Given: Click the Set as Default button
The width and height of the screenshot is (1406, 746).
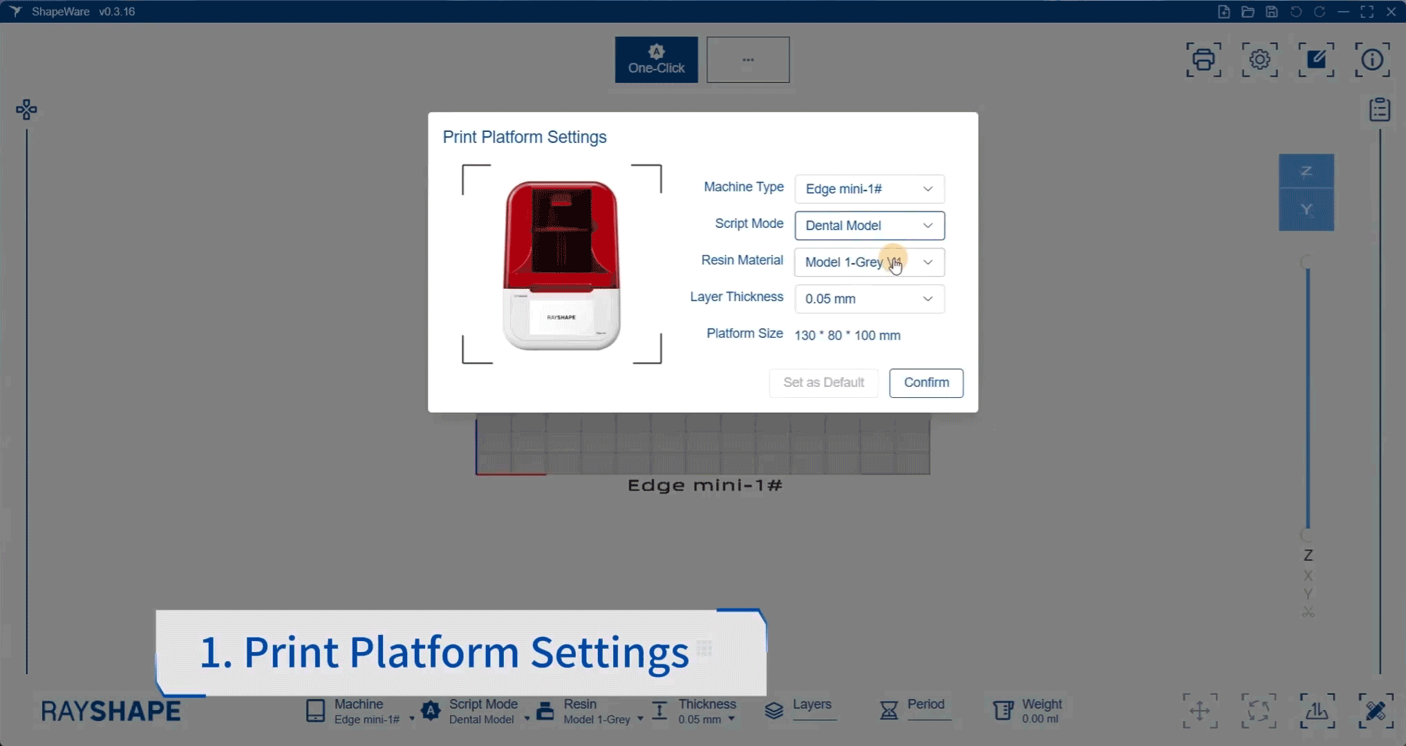Looking at the screenshot, I should 823,383.
